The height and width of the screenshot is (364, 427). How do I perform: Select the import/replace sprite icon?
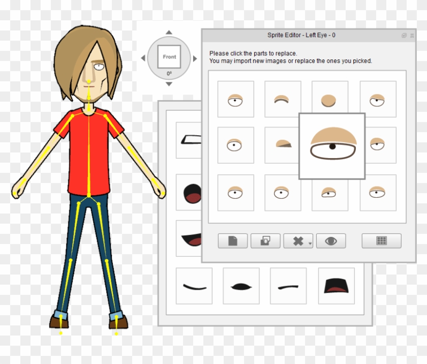pos(265,240)
